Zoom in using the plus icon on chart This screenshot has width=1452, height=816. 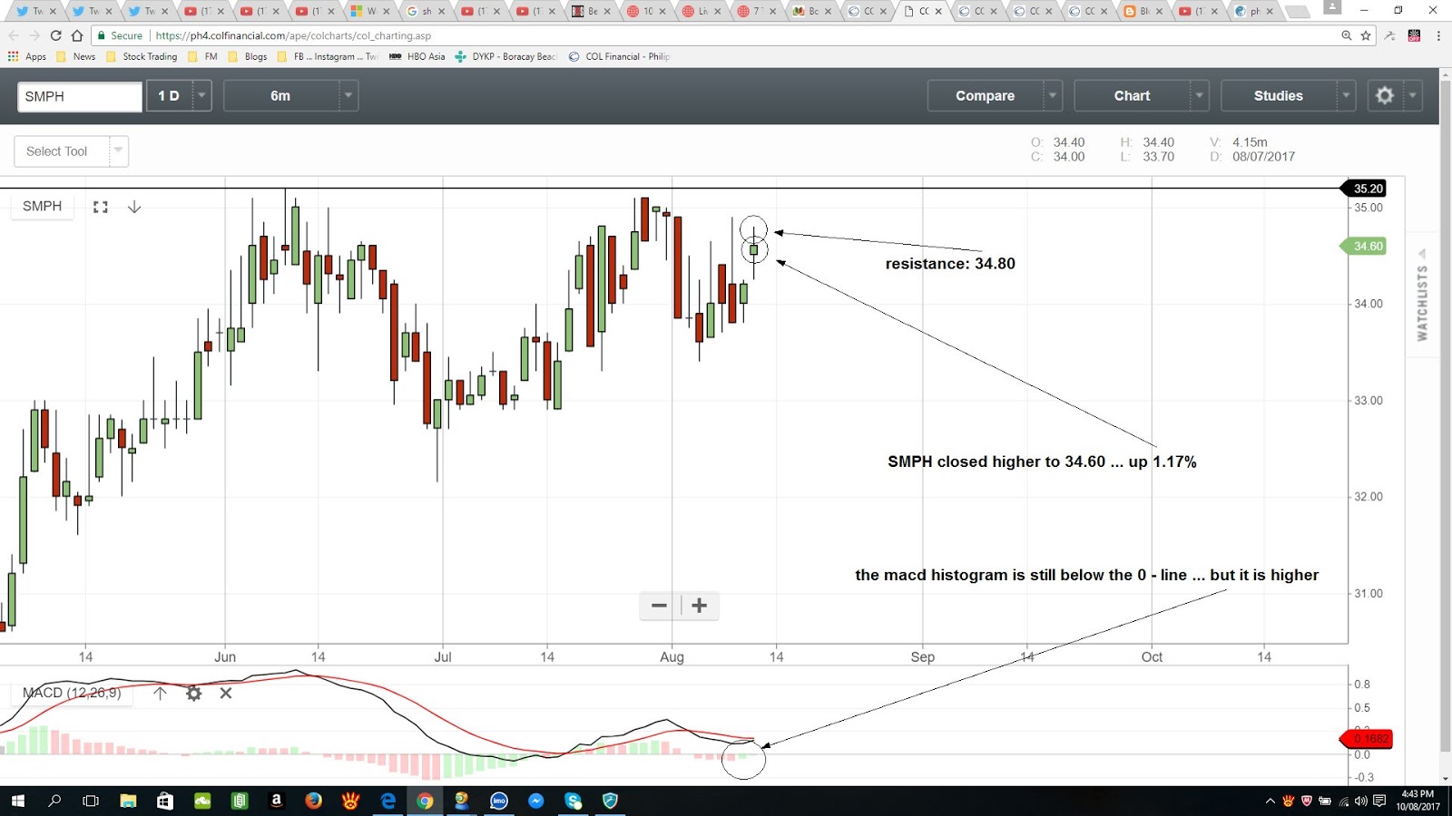click(699, 605)
